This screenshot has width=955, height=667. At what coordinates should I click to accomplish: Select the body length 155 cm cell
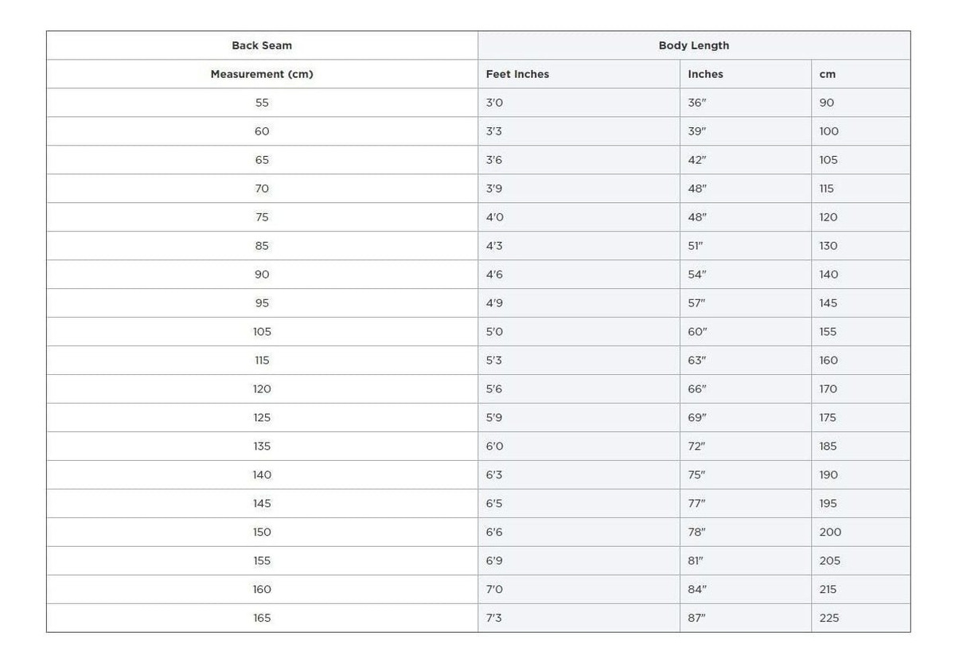click(828, 332)
